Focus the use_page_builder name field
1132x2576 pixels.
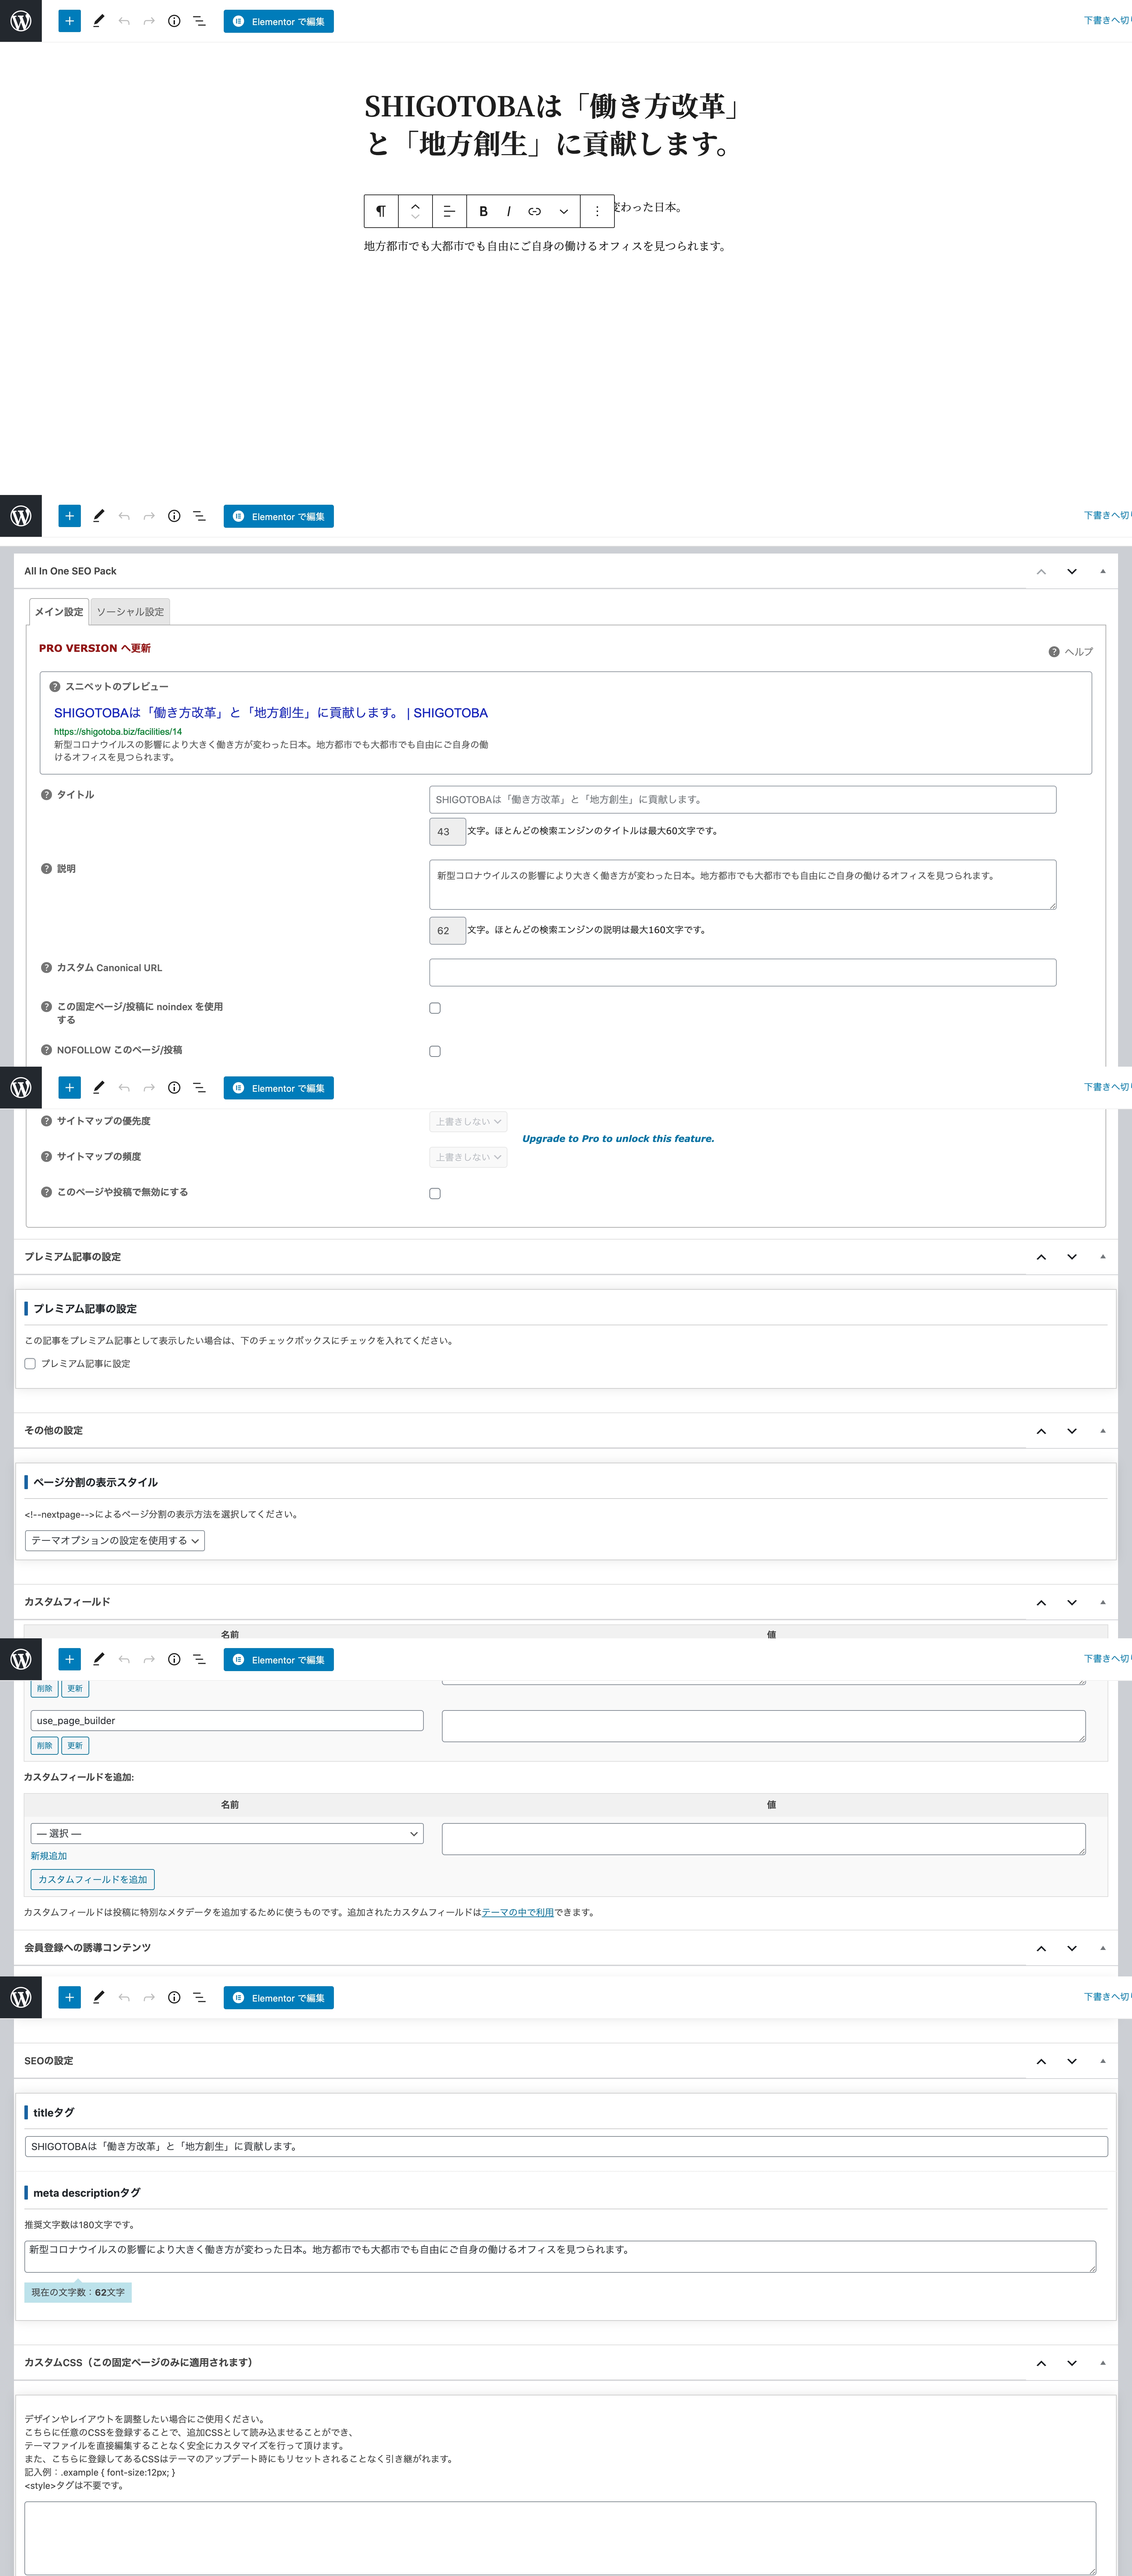click(227, 1721)
